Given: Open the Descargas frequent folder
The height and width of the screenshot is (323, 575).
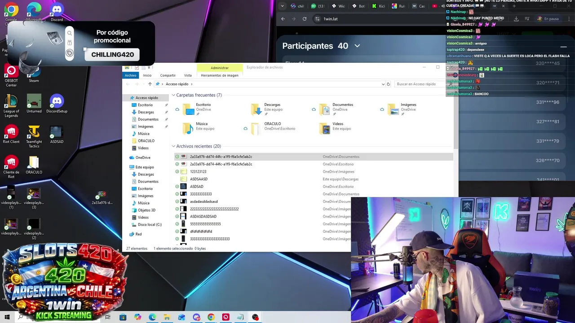Looking at the screenshot, I should (x=267, y=109).
